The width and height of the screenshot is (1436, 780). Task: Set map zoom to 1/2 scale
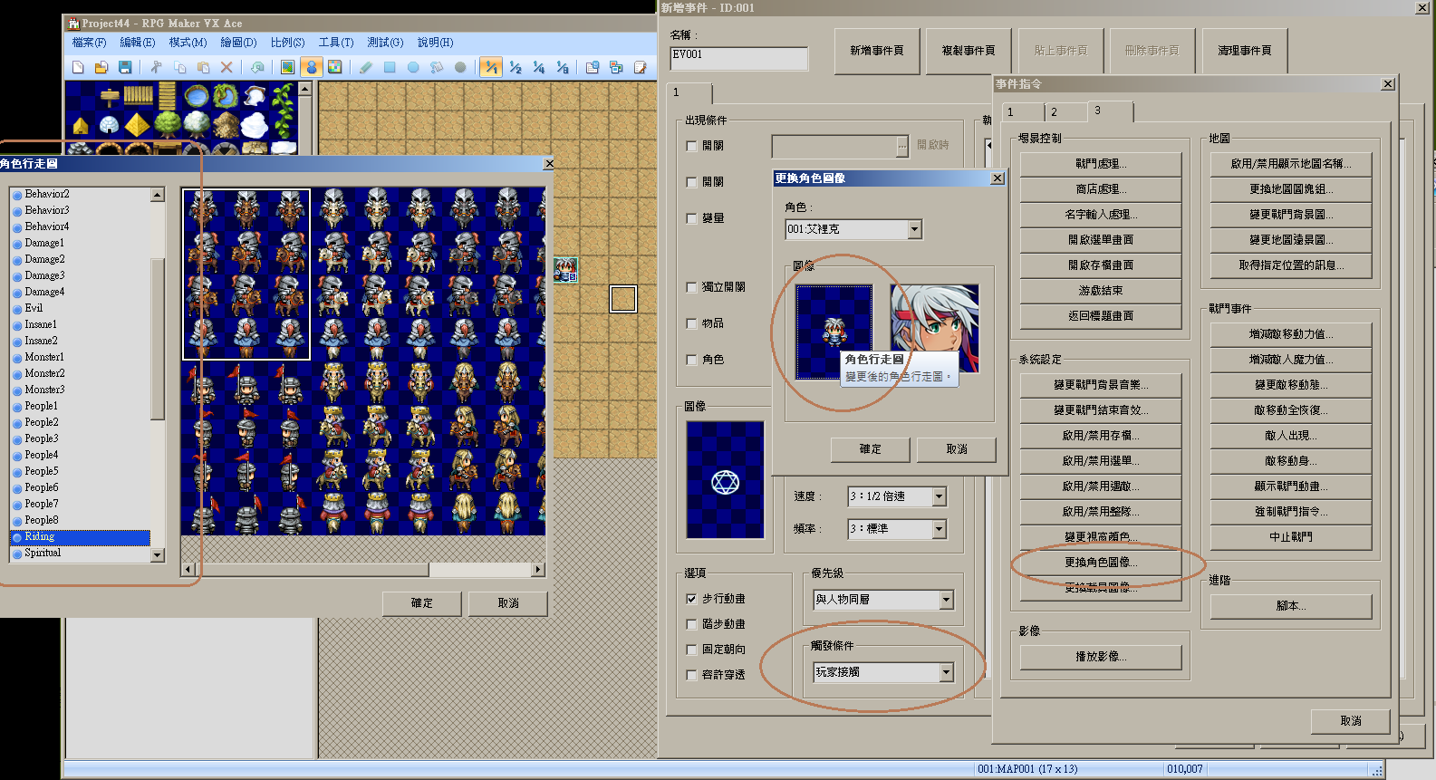[x=516, y=67]
